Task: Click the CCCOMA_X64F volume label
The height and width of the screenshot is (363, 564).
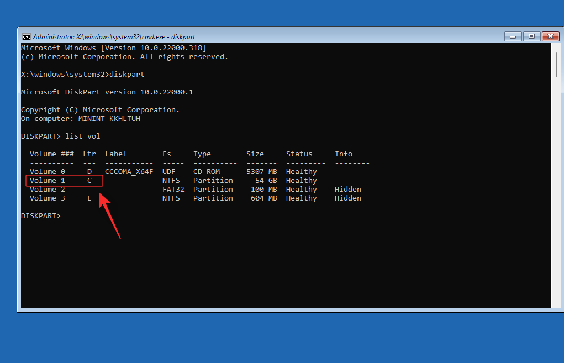Action: point(129,171)
